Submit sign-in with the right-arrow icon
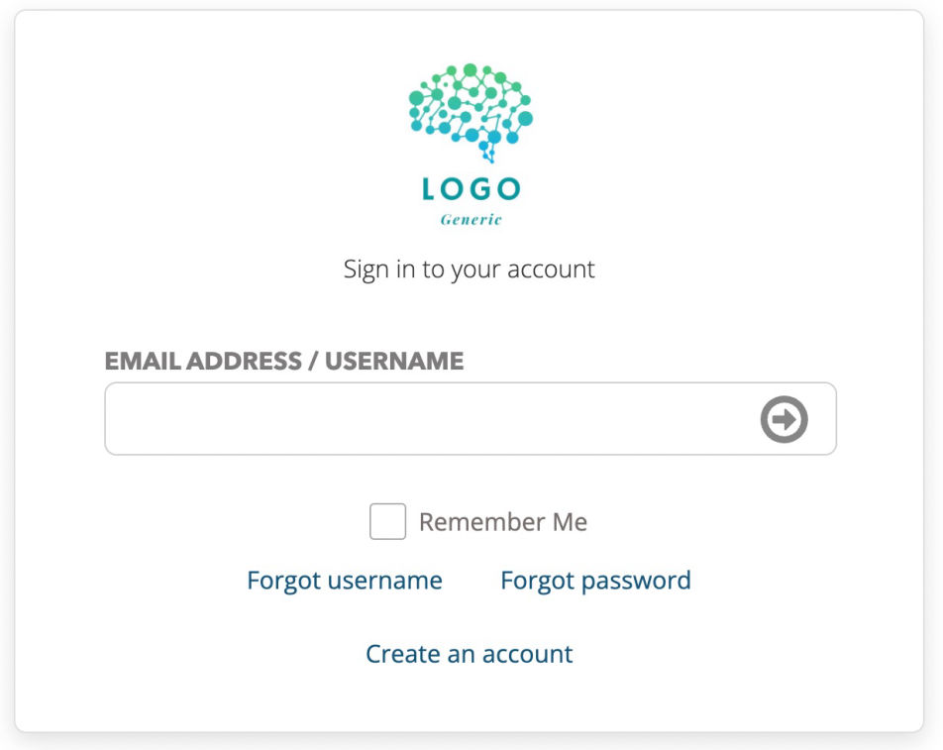Image resolution: width=943 pixels, height=750 pixels. pos(784,419)
